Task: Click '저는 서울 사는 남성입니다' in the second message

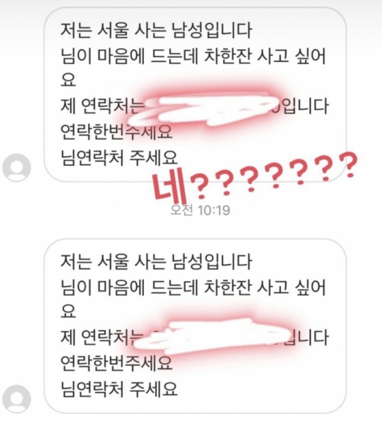Action: click(156, 261)
